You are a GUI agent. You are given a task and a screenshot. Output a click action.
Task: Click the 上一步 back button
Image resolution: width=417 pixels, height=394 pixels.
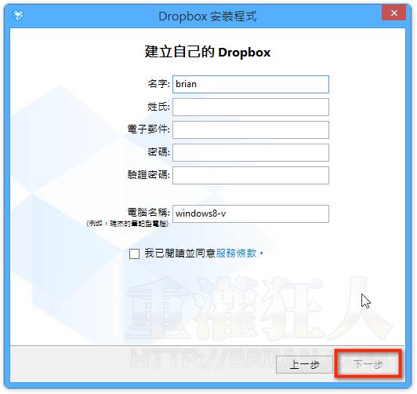(x=304, y=364)
